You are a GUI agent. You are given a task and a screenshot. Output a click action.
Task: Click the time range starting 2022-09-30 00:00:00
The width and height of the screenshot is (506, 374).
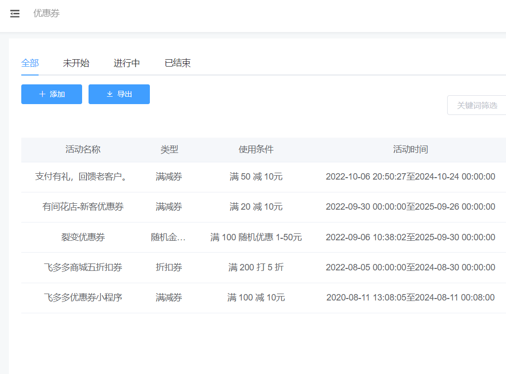[411, 207]
